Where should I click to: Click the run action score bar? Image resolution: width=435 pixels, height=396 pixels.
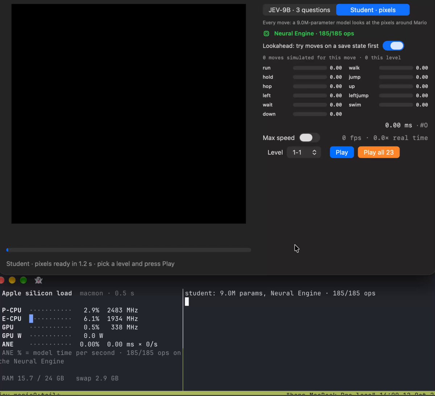[x=310, y=68]
